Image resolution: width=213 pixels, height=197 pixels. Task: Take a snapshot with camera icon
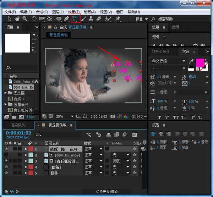coord(113,116)
